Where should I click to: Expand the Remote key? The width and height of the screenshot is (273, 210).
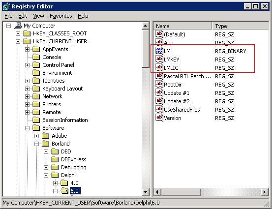tap(27, 112)
